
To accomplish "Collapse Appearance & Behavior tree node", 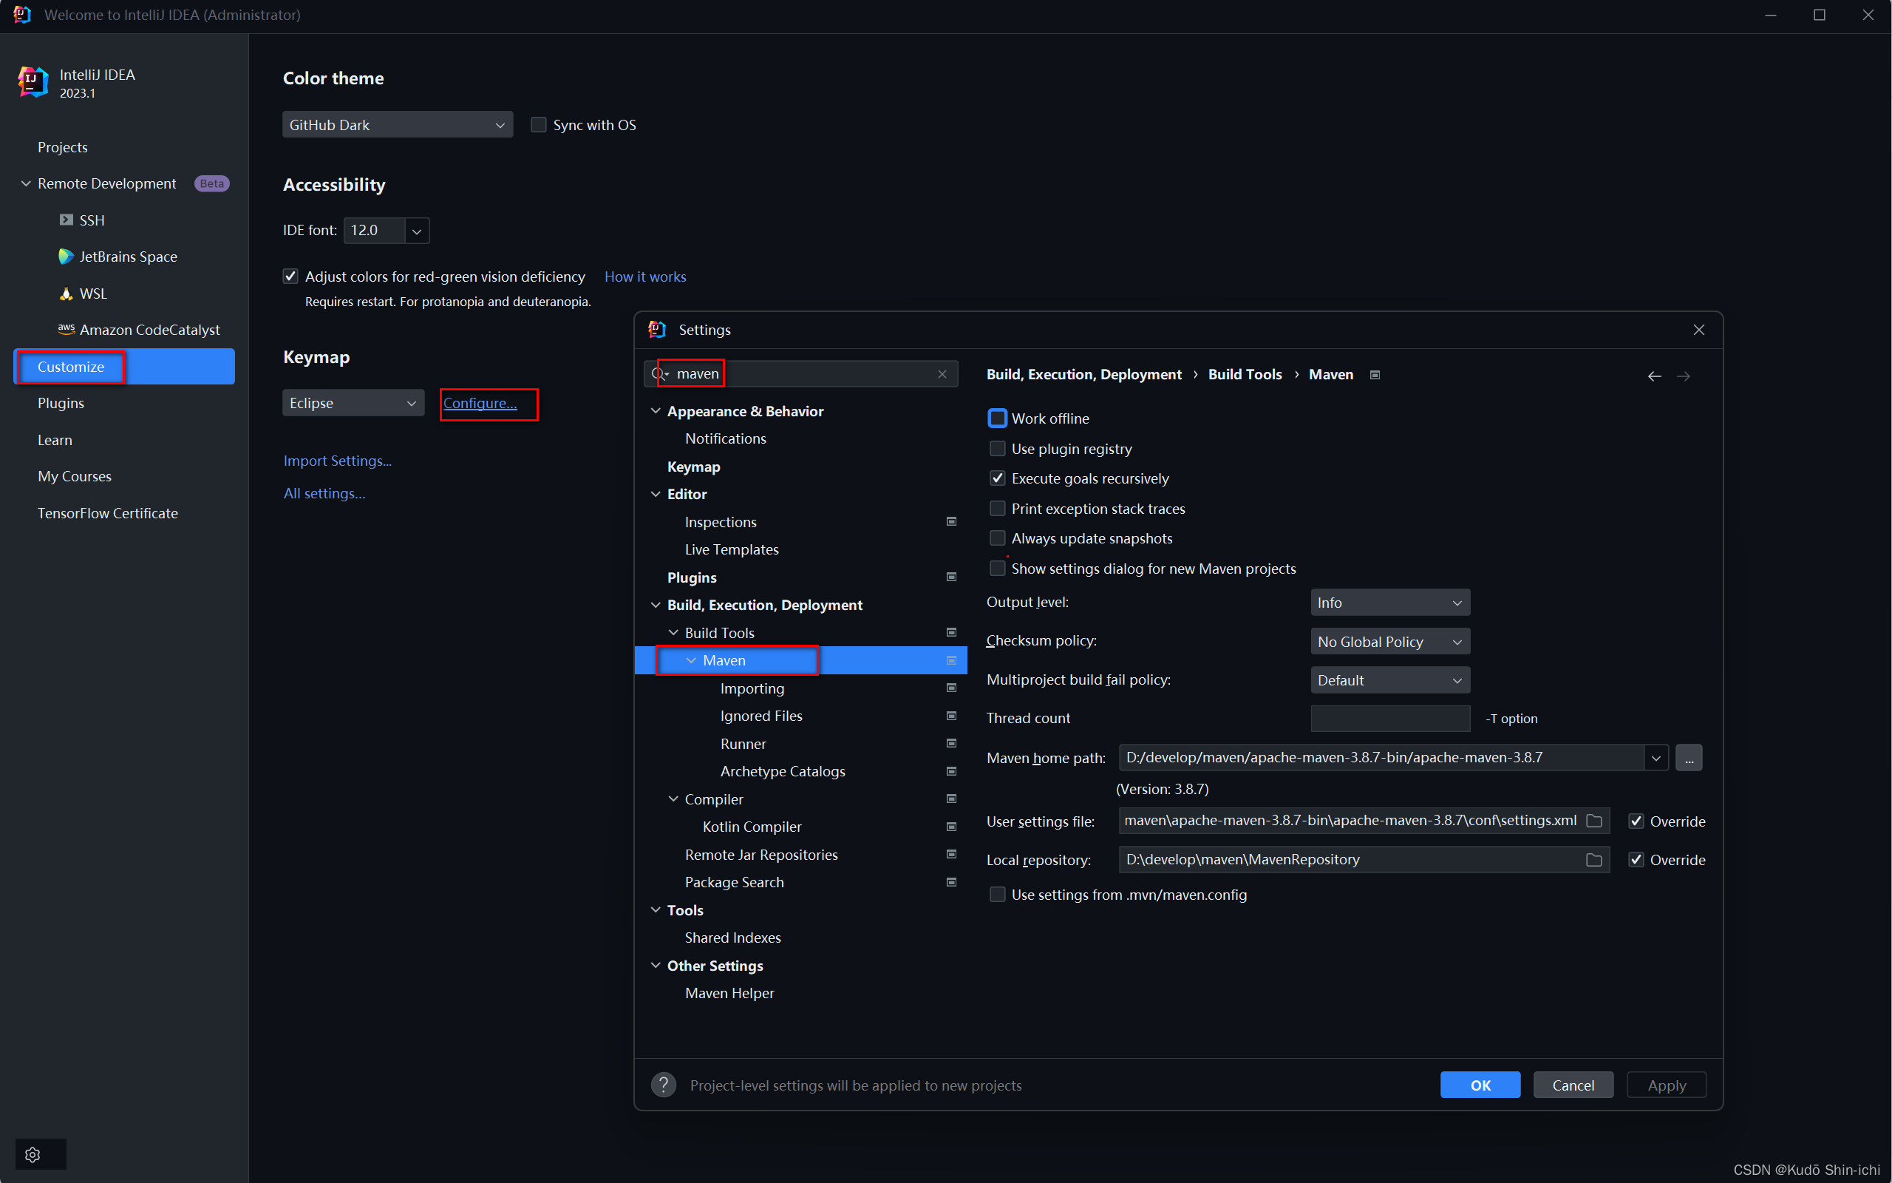I will pyautogui.click(x=656, y=411).
